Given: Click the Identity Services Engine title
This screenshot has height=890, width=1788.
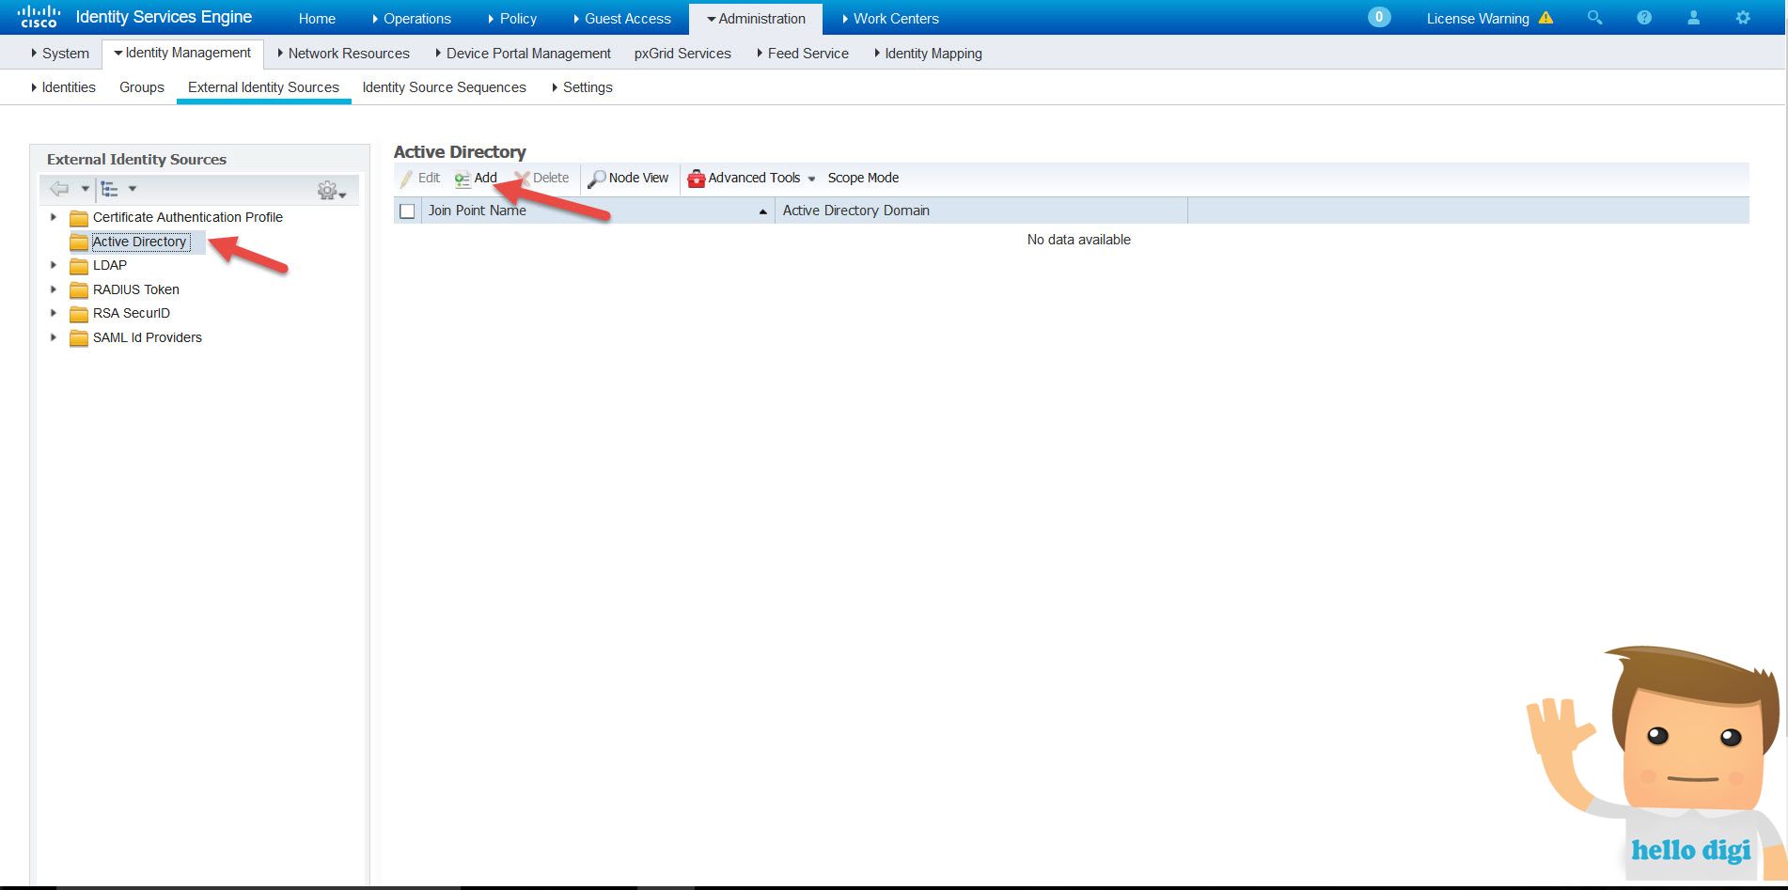Looking at the screenshot, I should [x=164, y=17].
